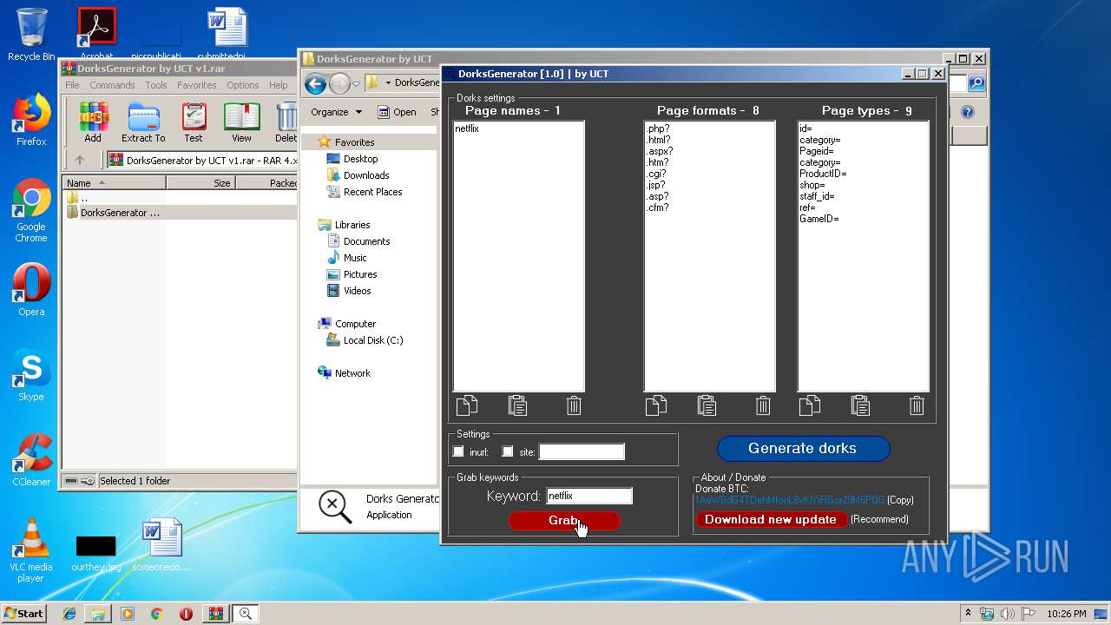Paste into the Page types list
1111x625 pixels.
(861, 405)
